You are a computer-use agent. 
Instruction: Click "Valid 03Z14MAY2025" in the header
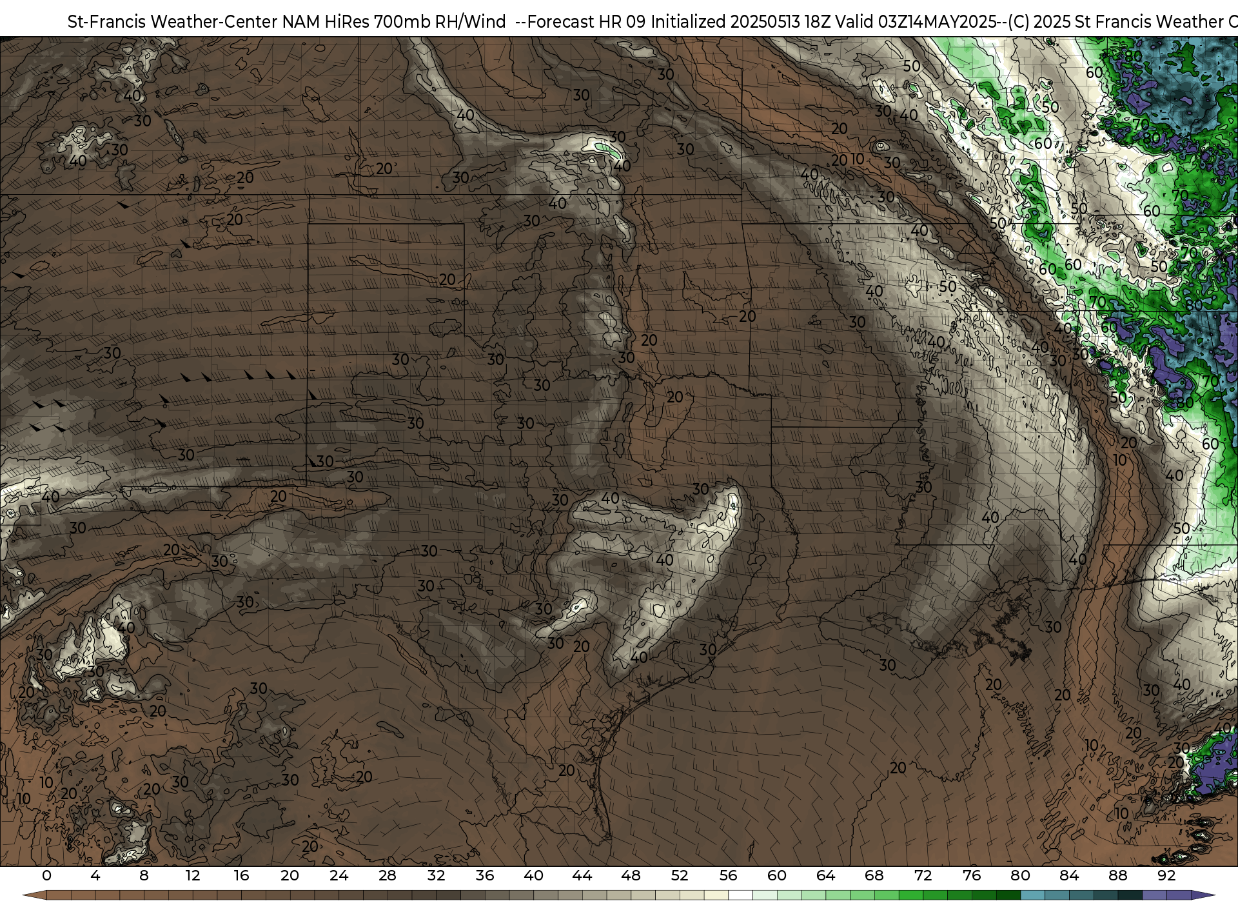(x=915, y=22)
